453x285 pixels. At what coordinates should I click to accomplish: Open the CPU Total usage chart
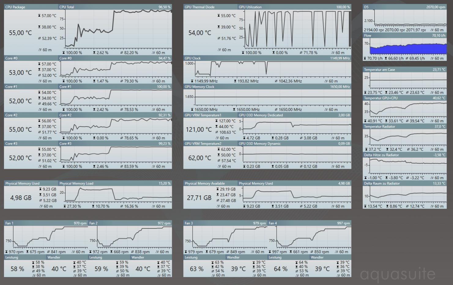click(118, 30)
